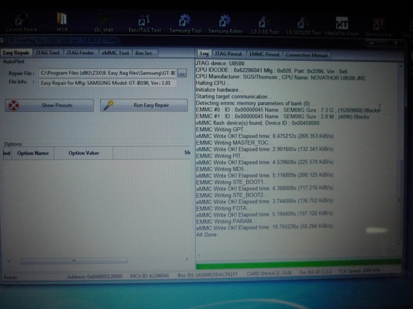The width and height of the screenshot is (413, 309).
Task: Select the JTAG Finder tab
Action: tap(80, 53)
